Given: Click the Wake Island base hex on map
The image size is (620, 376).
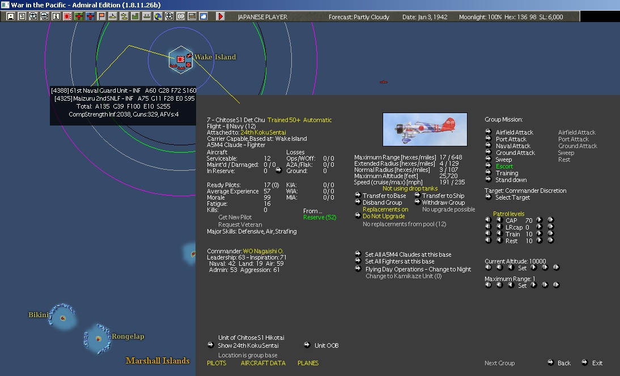Looking at the screenshot, I should pos(181,60).
